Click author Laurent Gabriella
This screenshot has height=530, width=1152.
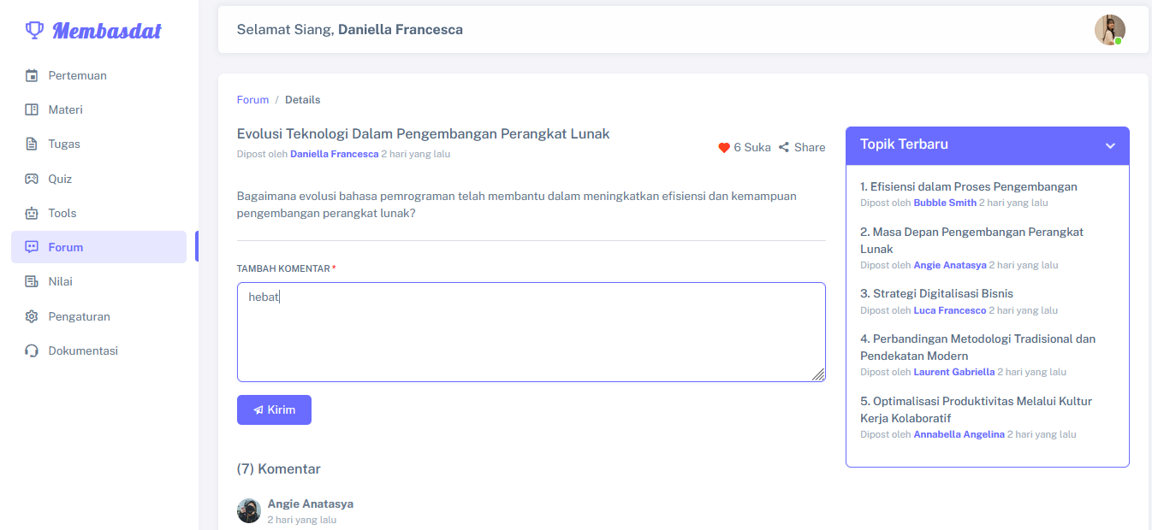(x=954, y=372)
